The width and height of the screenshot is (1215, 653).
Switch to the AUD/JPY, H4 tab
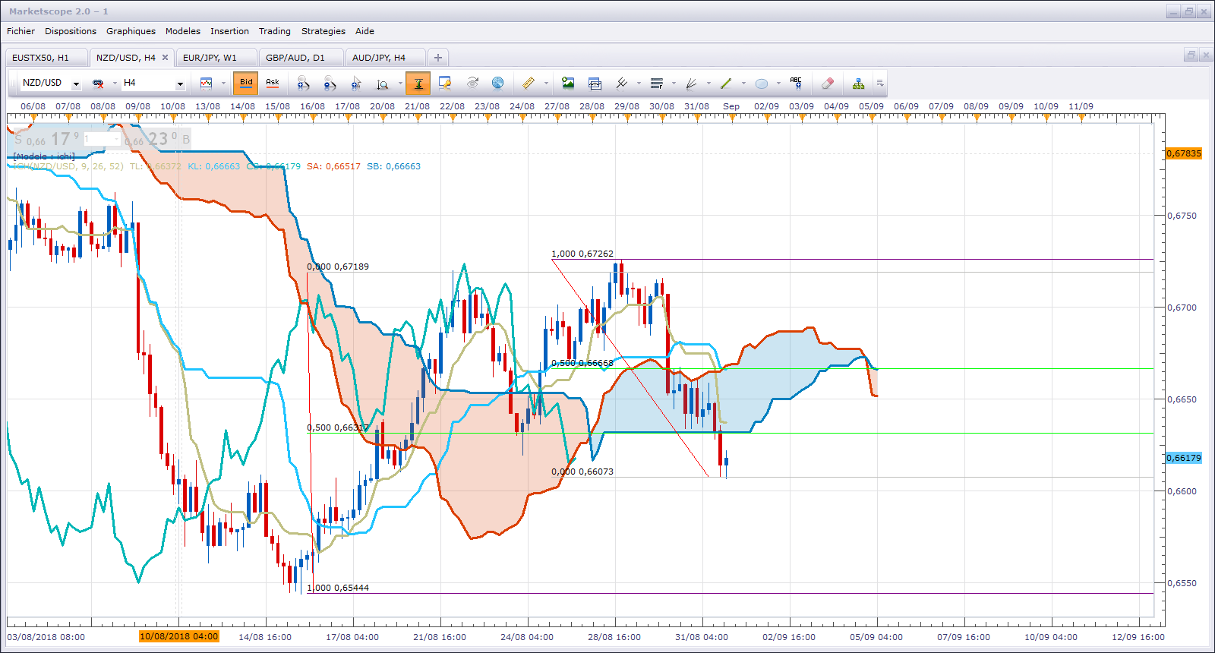pos(385,58)
